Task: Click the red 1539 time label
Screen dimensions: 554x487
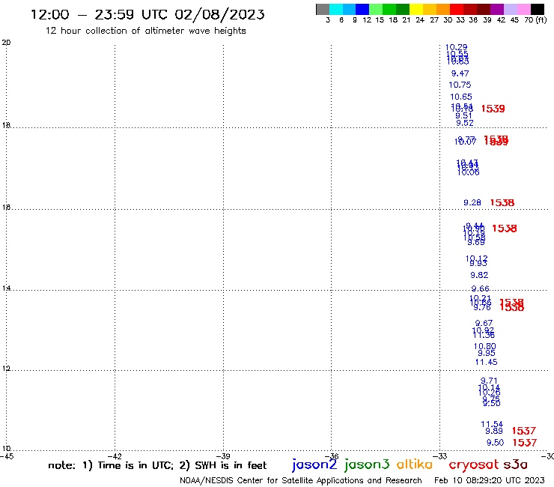Action: point(493,109)
